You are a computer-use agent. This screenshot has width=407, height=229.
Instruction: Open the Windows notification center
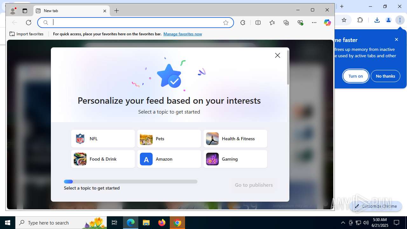[x=397, y=223]
